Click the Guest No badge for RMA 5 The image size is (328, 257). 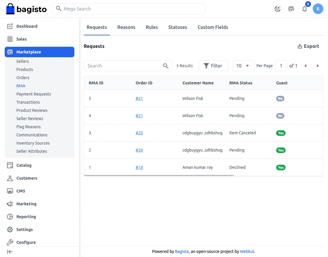[x=280, y=98]
